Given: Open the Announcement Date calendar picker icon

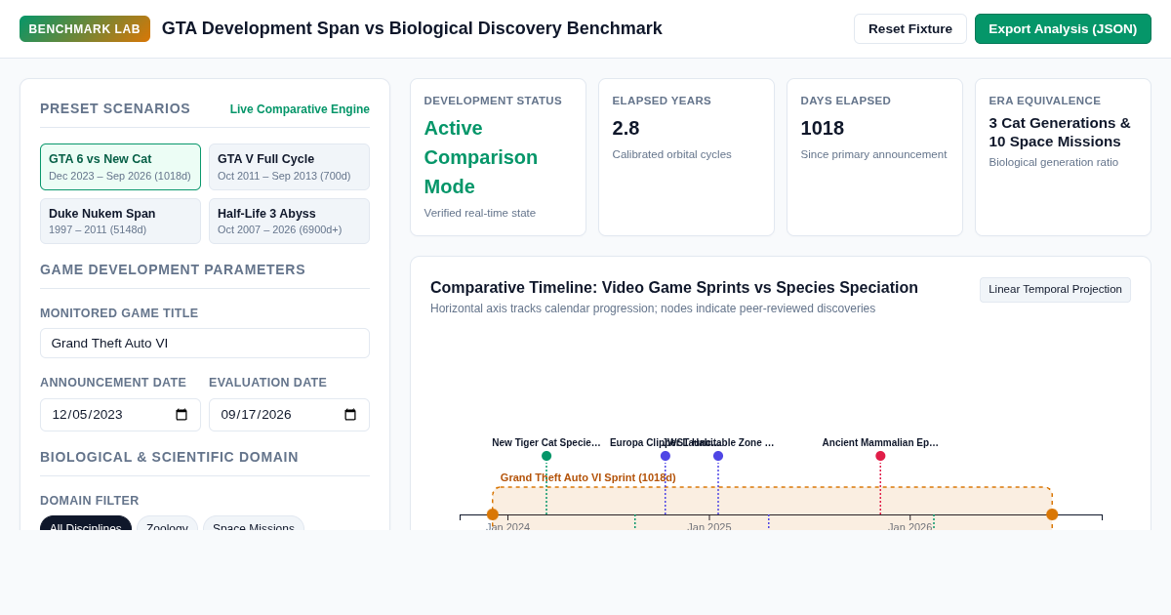Looking at the screenshot, I should (x=182, y=415).
